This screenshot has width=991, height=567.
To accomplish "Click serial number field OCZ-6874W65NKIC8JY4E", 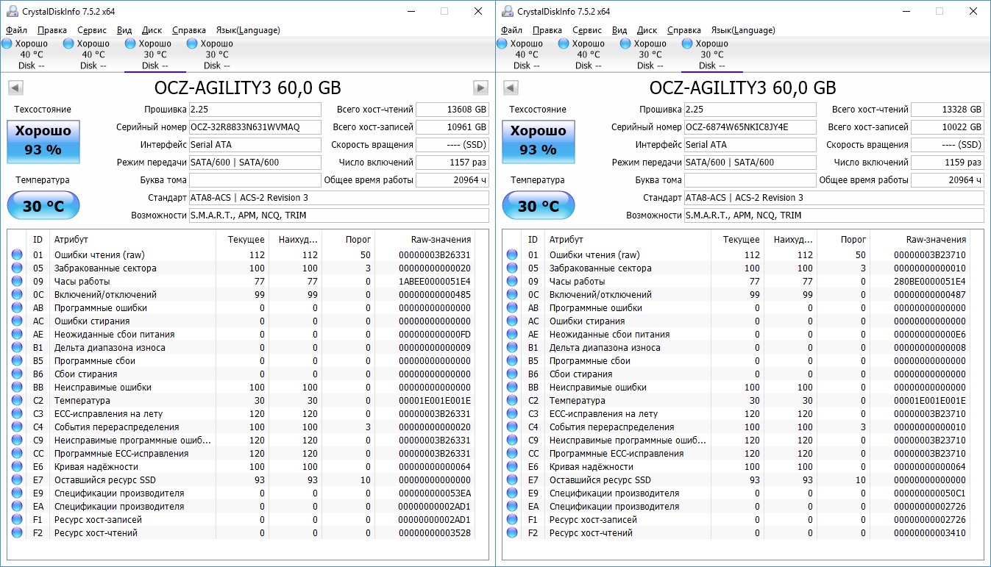I will point(750,126).
